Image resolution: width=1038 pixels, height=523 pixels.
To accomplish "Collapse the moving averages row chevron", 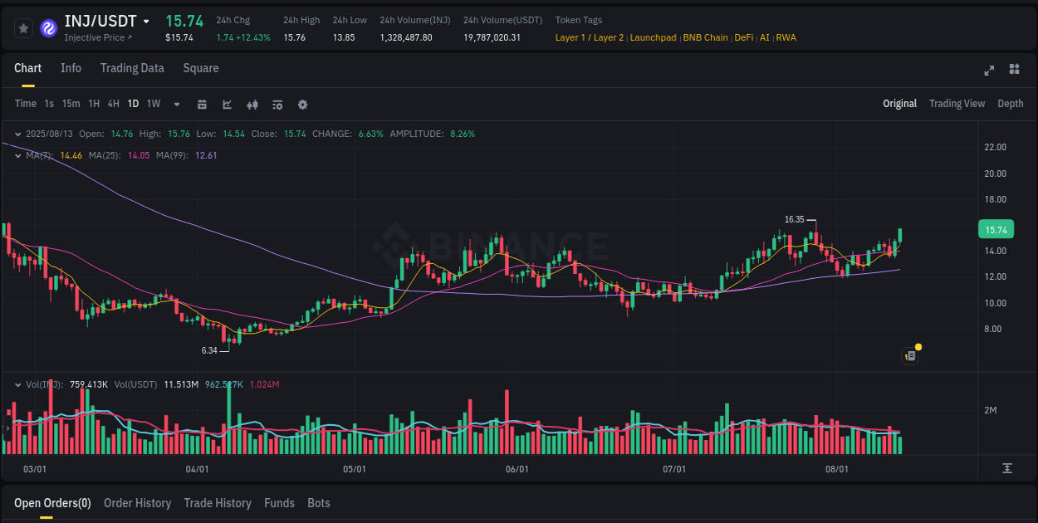I will coord(17,154).
